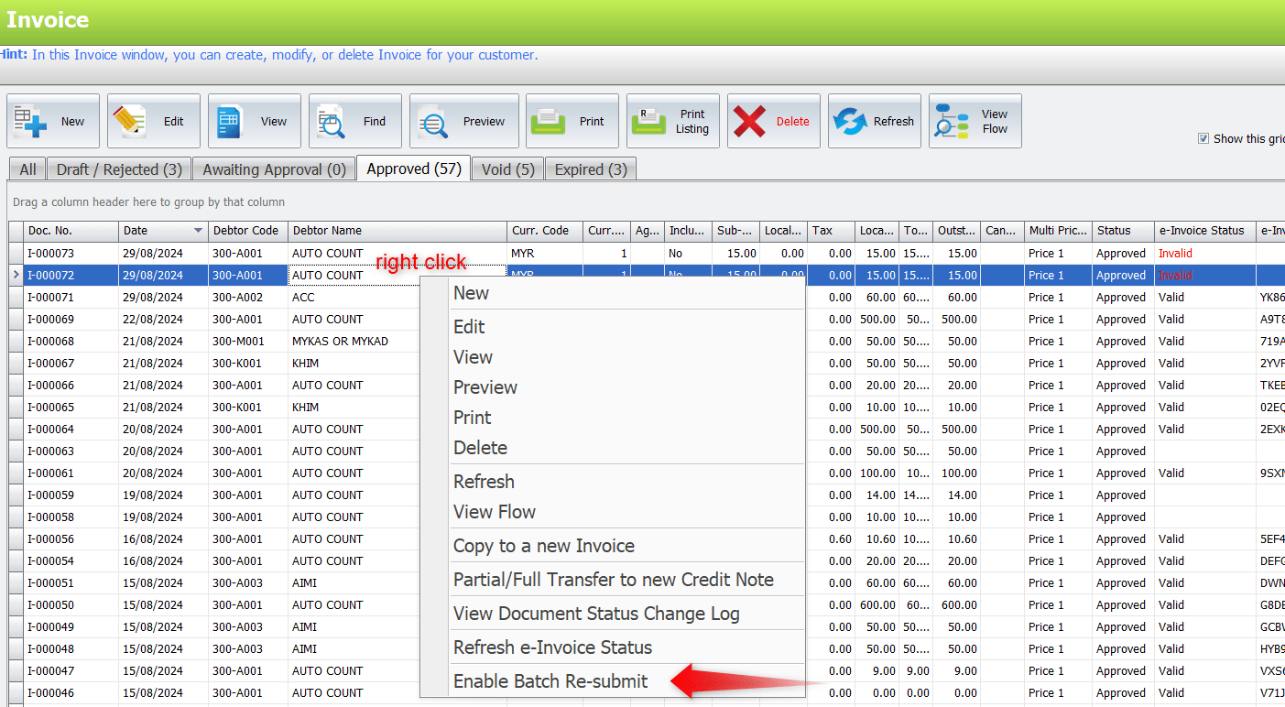The height and width of the screenshot is (707, 1285).
Task: Click the e-Invoice Status column header
Action: coord(1204,231)
